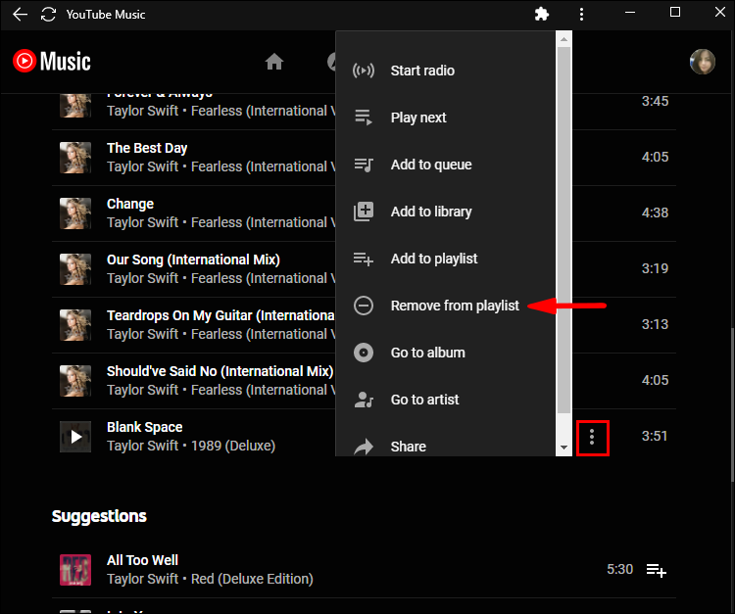Click the back arrow in title bar

20,14
